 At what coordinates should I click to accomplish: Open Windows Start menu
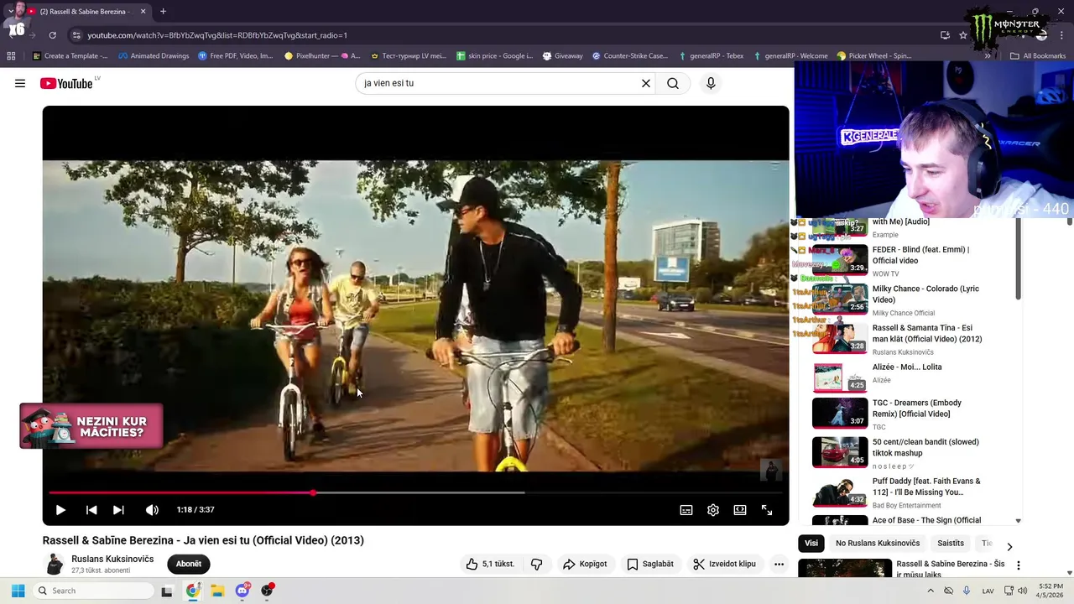(18, 591)
